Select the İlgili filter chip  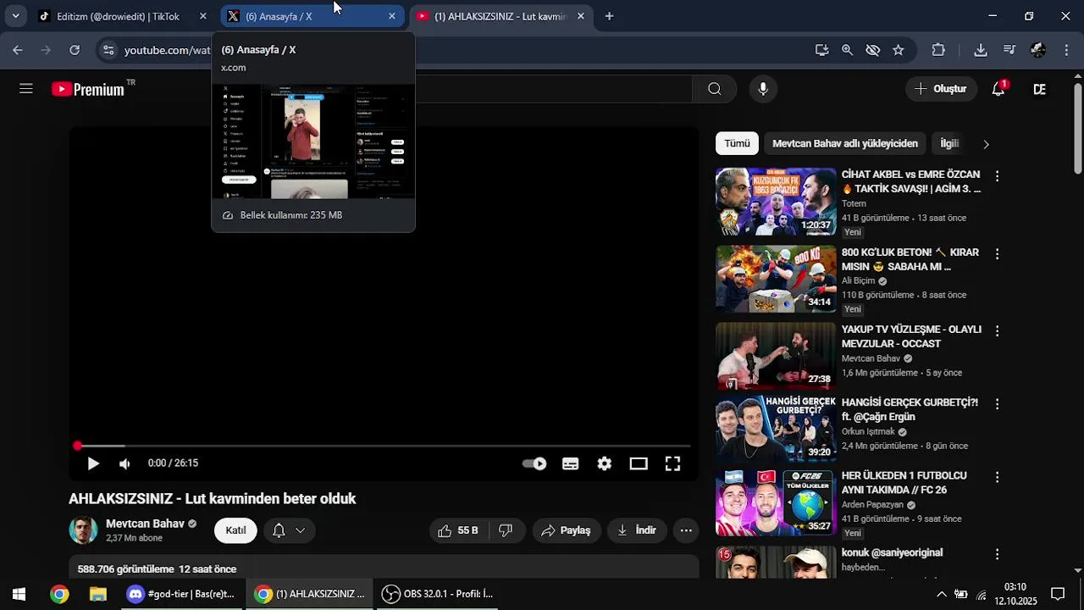pyautogui.click(x=949, y=143)
